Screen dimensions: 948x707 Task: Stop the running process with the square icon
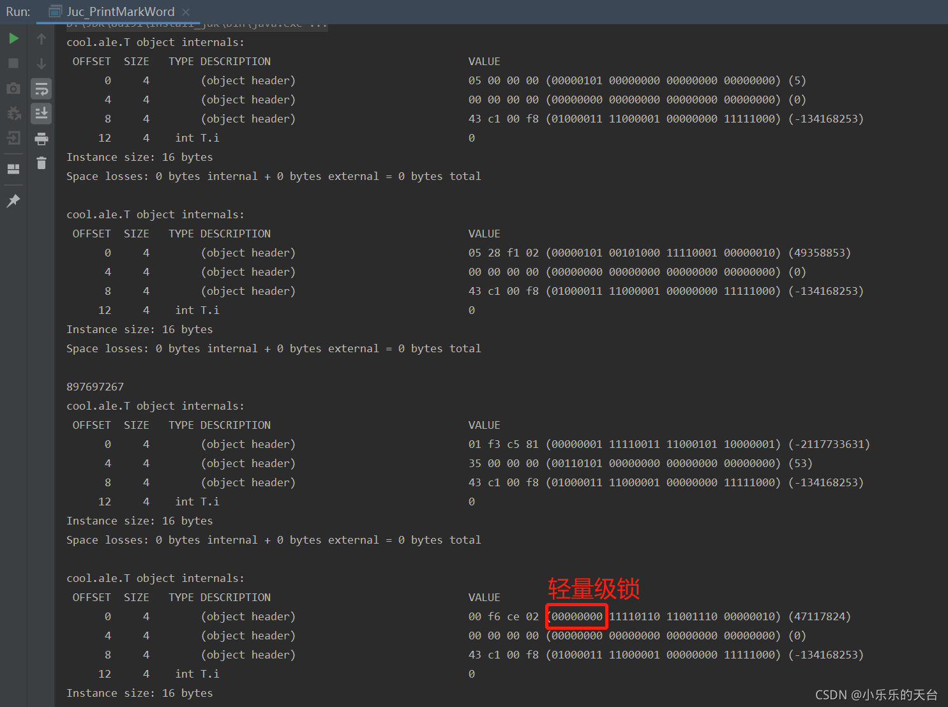pyautogui.click(x=13, y=63)
